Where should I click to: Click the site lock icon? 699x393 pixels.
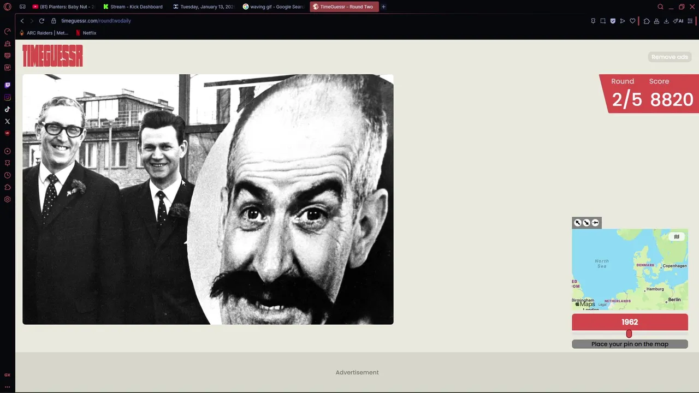54,21
